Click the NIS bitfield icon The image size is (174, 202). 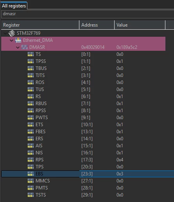(x=30, y=153)
